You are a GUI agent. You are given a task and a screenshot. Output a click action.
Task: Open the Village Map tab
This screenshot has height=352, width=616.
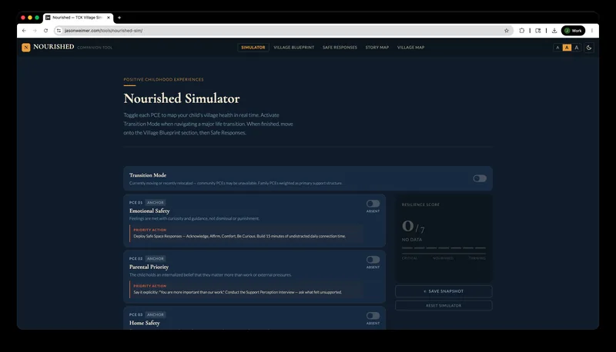tap(410, 48)
